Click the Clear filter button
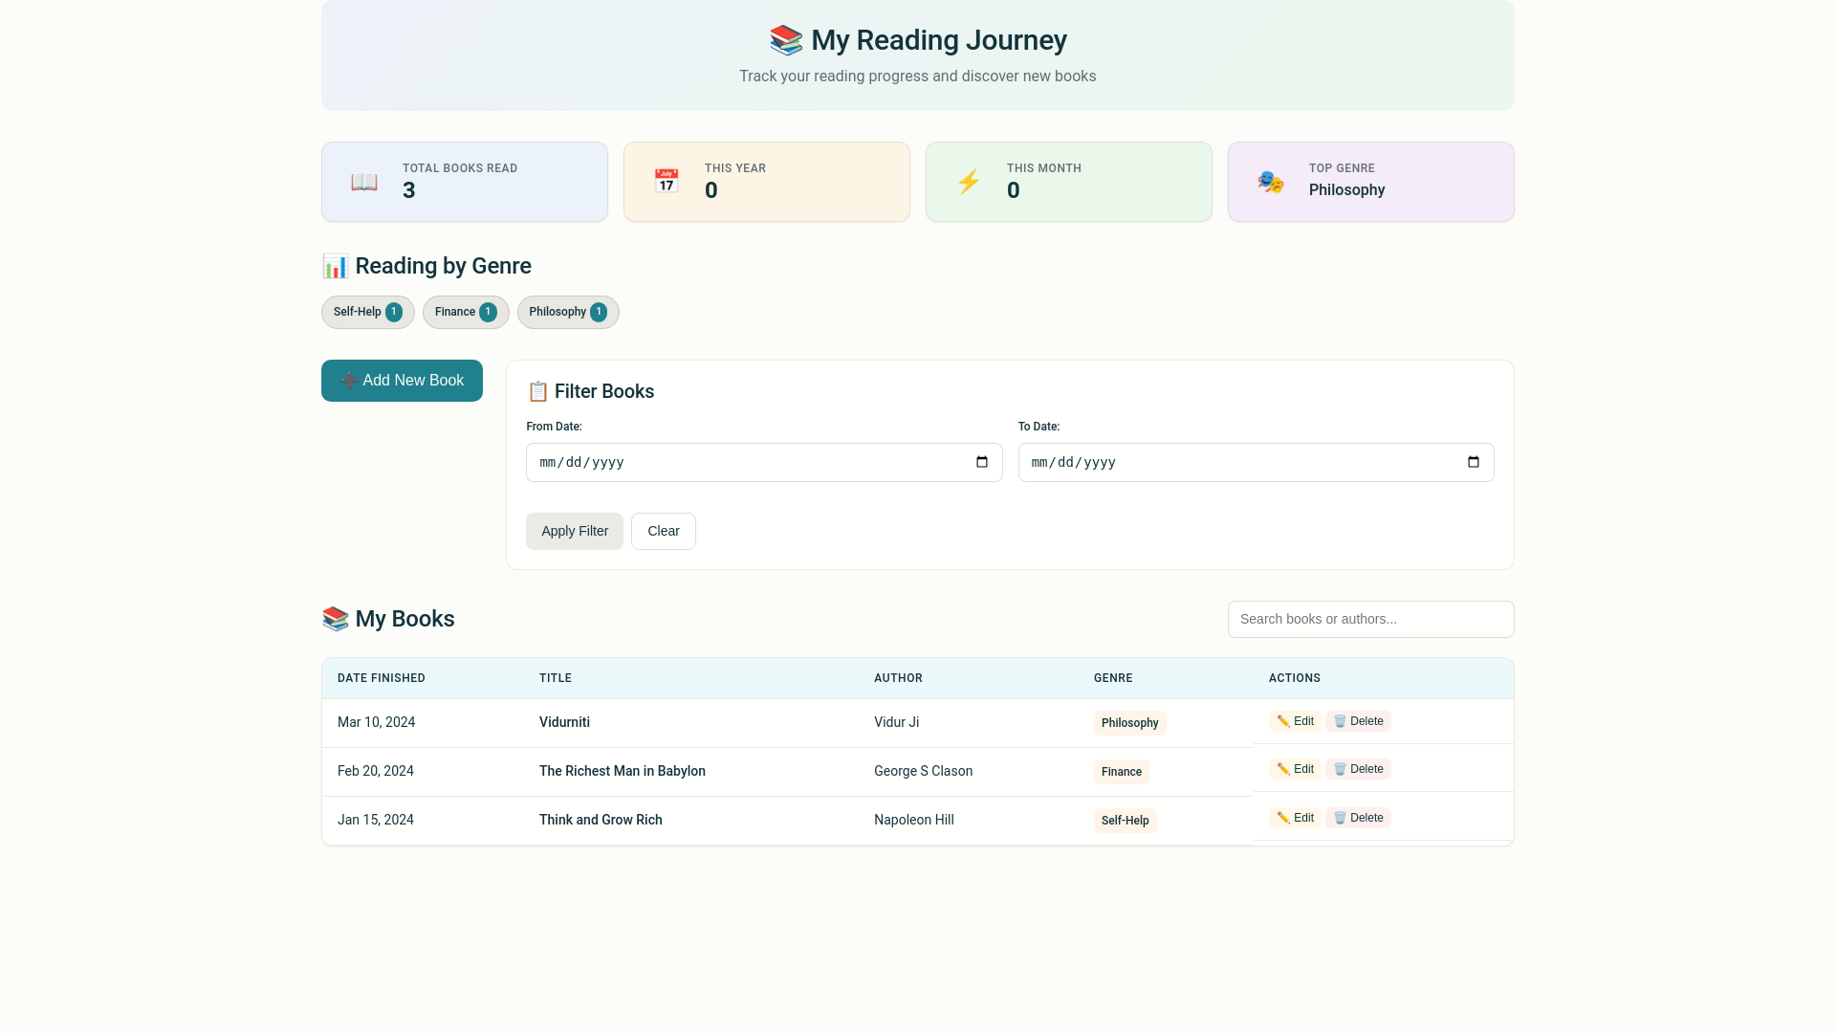 point(664,531)
